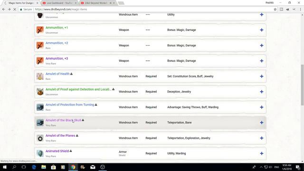Click Amulet of Proof against Detection thumbnail
304x171 pixels.
pos(40,92)
